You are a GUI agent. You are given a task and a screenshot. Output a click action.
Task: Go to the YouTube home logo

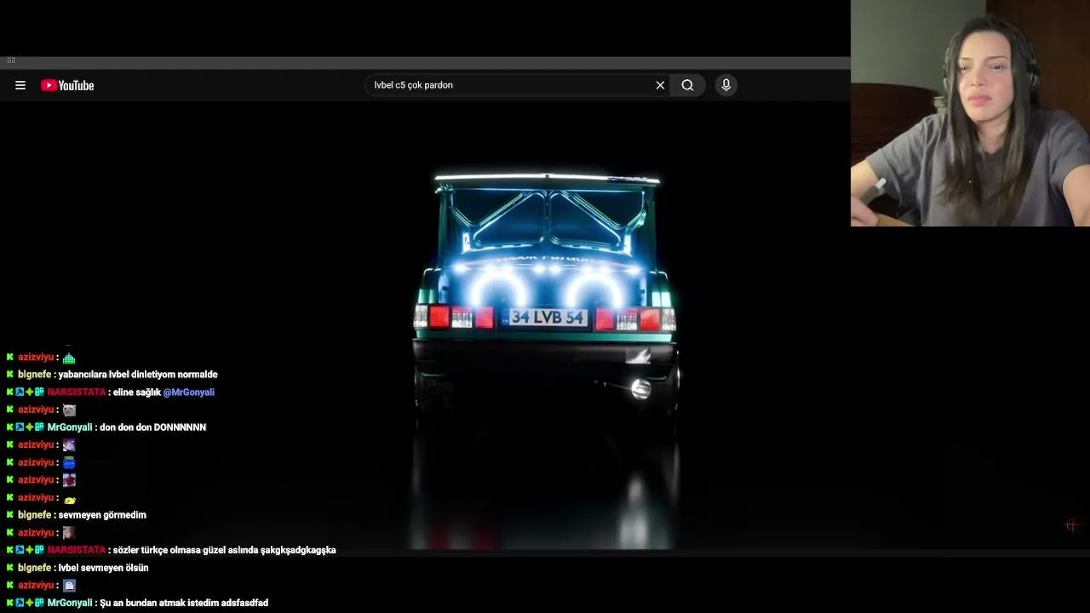point(67,85)
